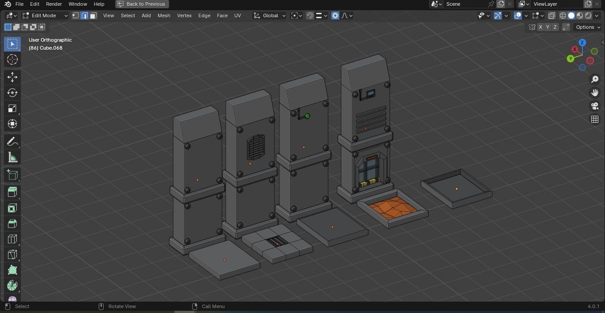Viewport: 605px width, 313px height.
Task: Open Global transform orientation dropdown
Action: pos(269,16)
